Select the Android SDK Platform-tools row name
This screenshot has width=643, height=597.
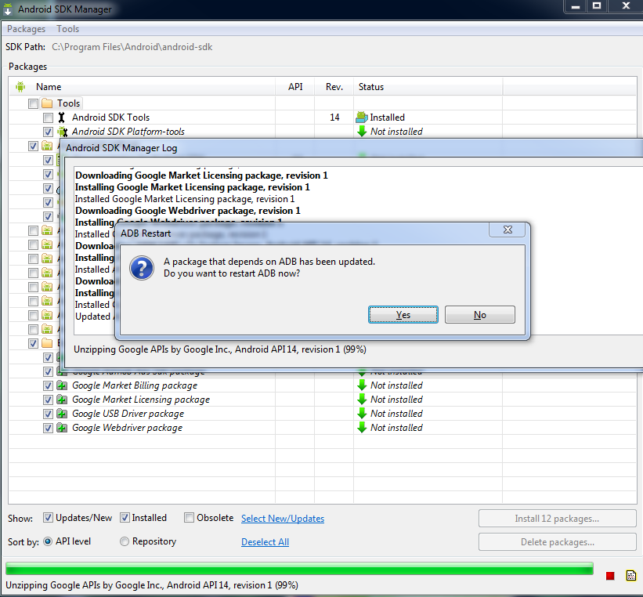coord(128,132)
